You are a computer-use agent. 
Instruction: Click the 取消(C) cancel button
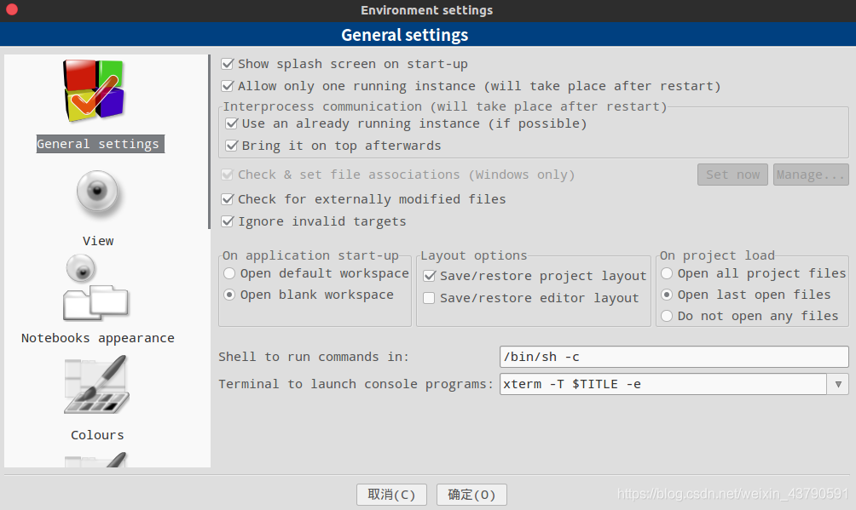[391, 495]
